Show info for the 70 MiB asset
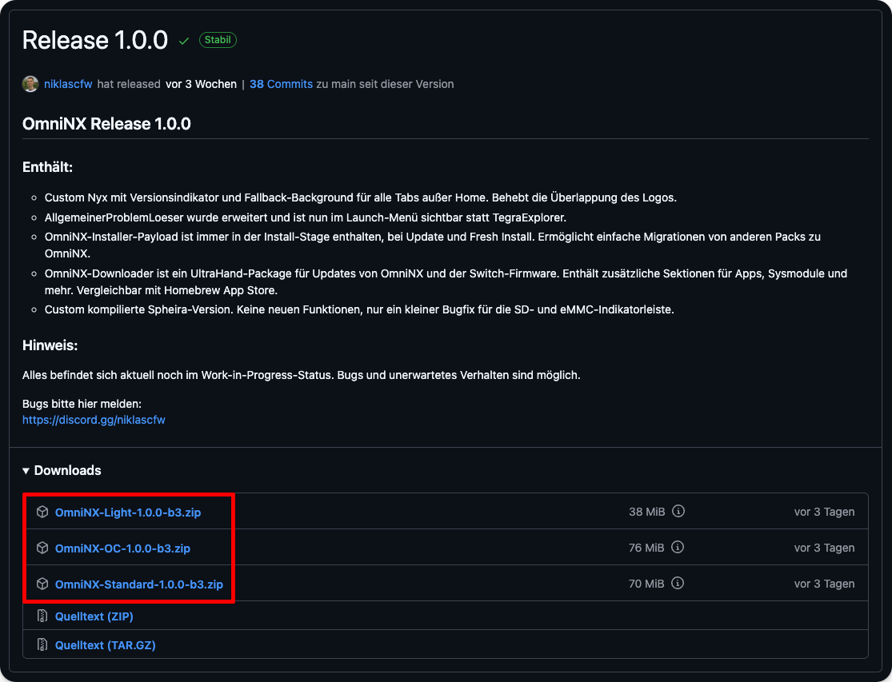The image size is (892, 682). coord(678,584)
